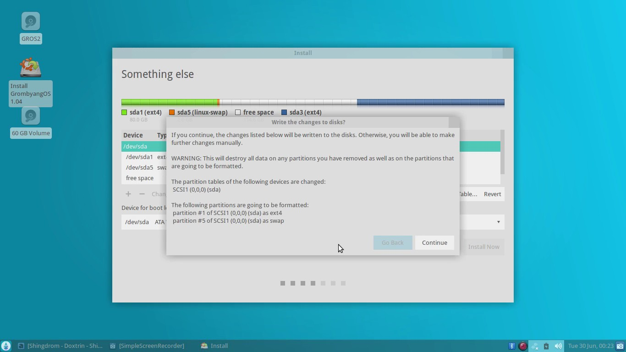Click the green sda1 segment in partition bar
Screen dimensions: 626x352
[x=169, y=102]
